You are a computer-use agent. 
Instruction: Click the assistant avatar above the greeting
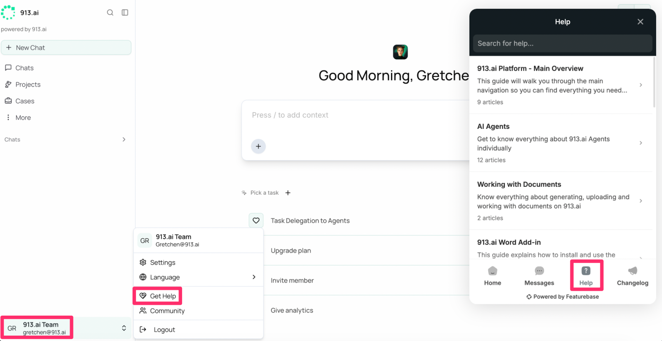pyautogui.click(x=400, y=52)
